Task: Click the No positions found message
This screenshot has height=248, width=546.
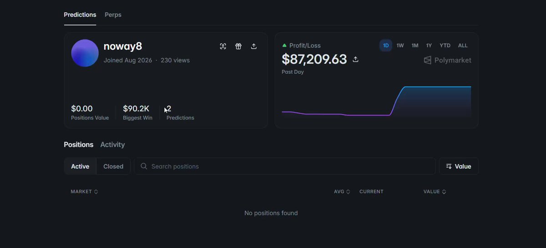Action: pos(271,213)
